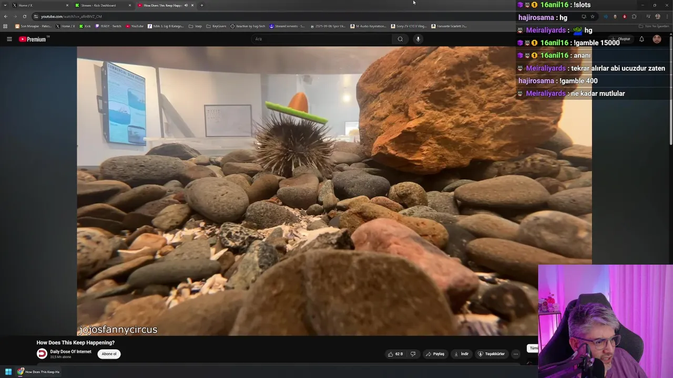Click the jojosfannycircus video caption

(x=118, y=330)
